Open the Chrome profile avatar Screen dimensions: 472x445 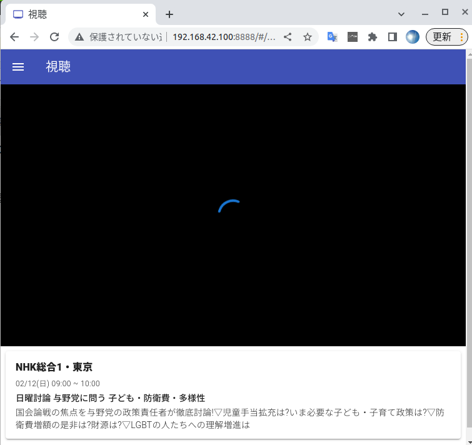tap(413, 37)
